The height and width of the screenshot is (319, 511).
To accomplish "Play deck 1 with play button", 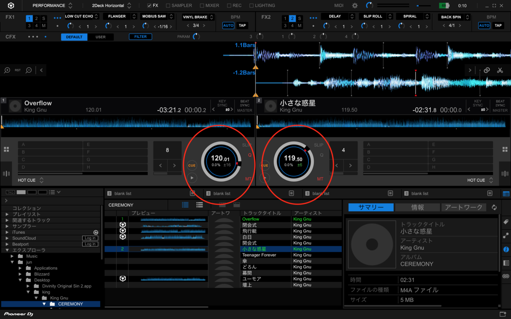I will click(x=192, y=178).
